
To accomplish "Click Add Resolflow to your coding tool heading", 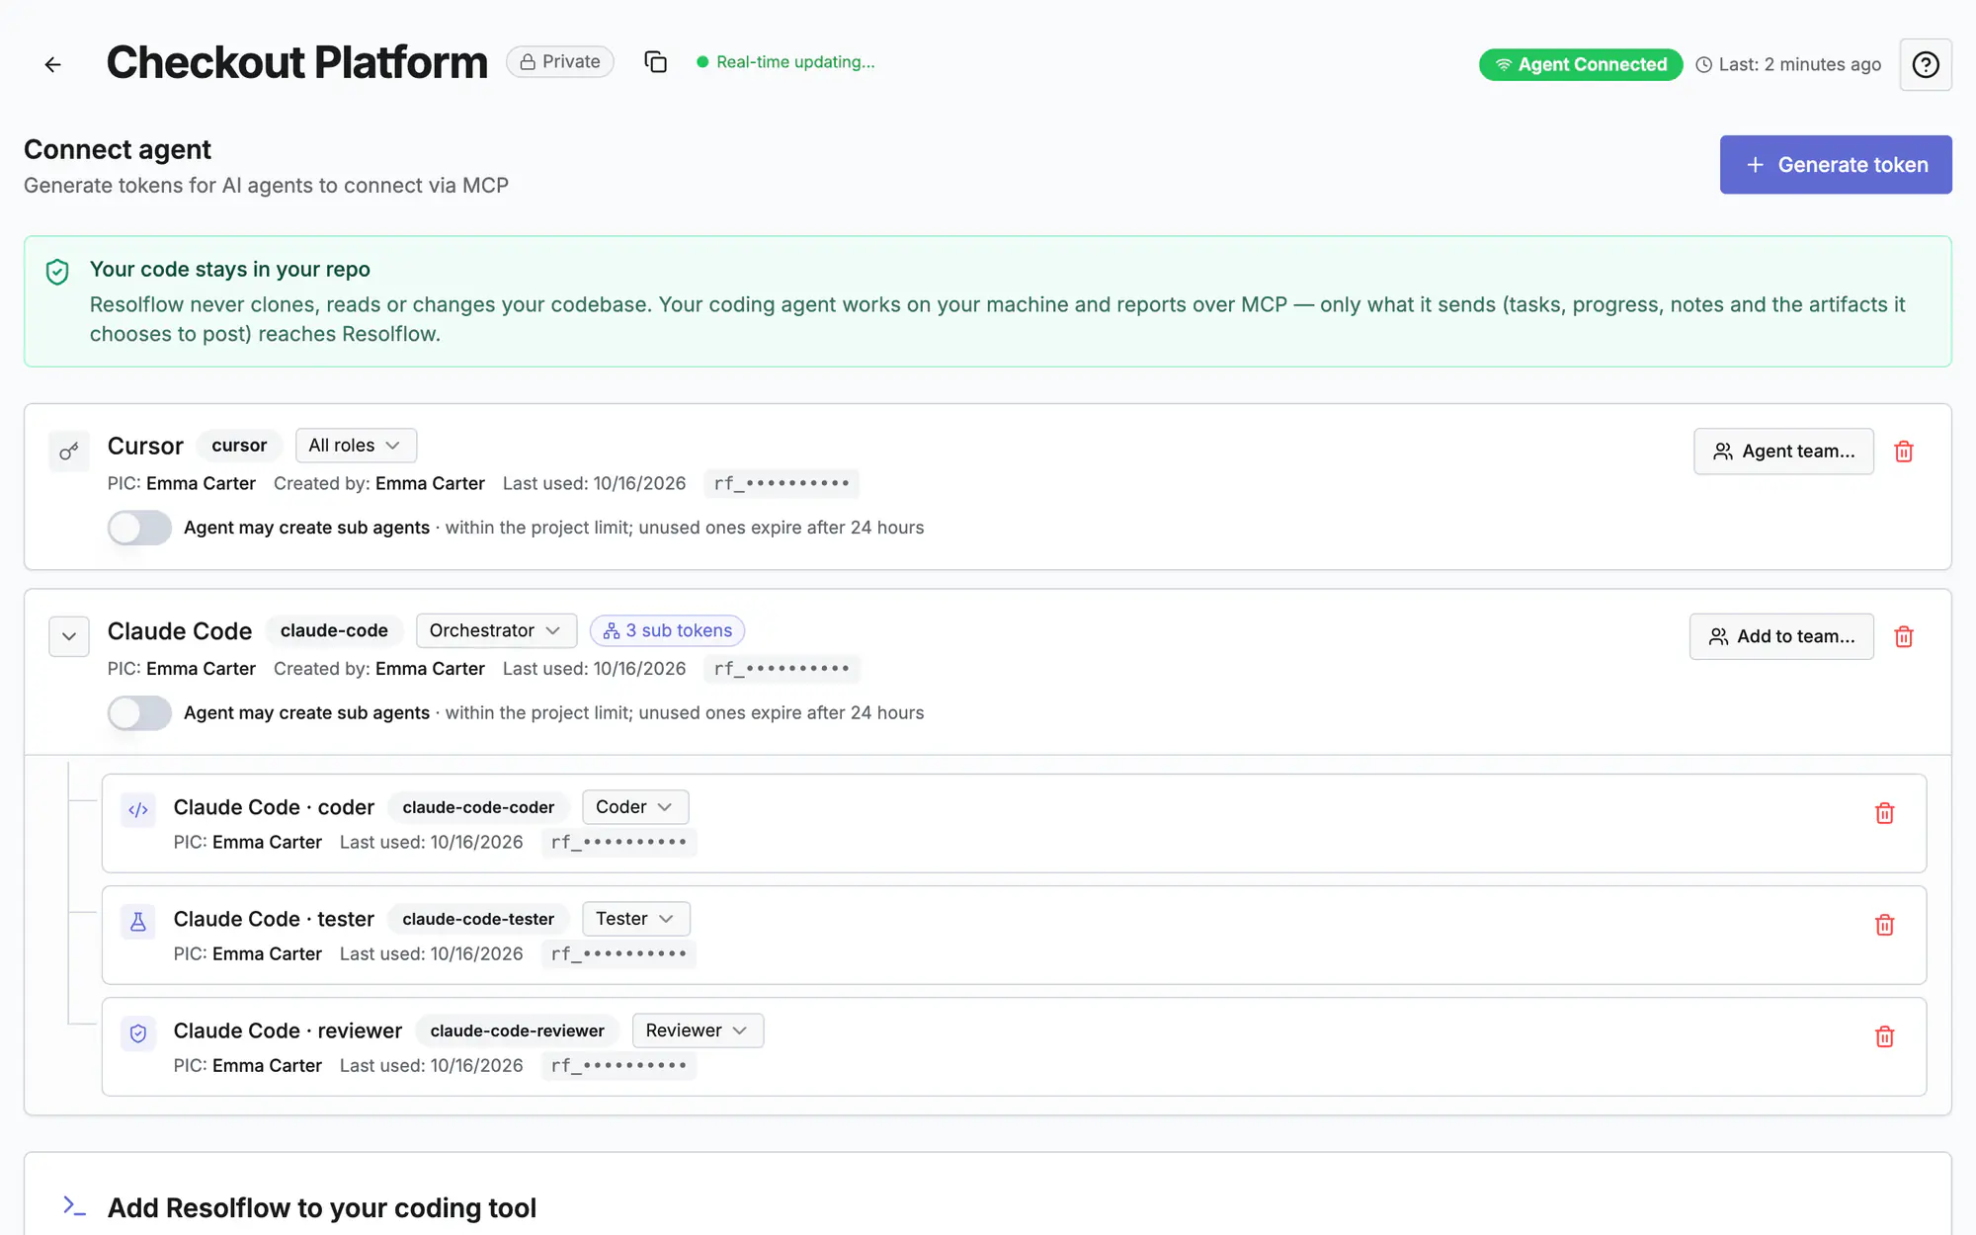I will tap(322, 1207).
